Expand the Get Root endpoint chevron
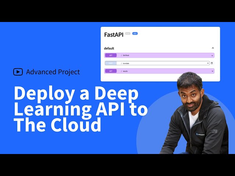 click(212, 55)
